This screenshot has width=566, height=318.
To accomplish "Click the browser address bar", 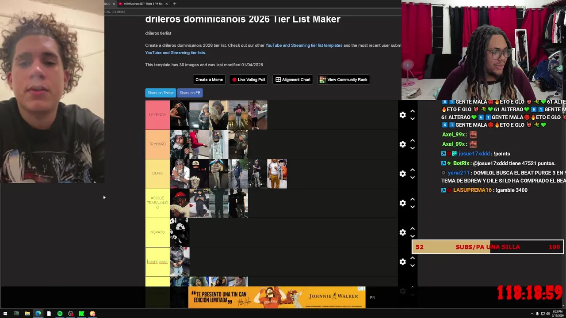I will tap(252, 12).
